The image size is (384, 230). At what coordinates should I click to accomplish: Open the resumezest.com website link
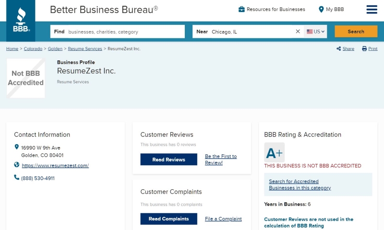[x=55, y=165]
